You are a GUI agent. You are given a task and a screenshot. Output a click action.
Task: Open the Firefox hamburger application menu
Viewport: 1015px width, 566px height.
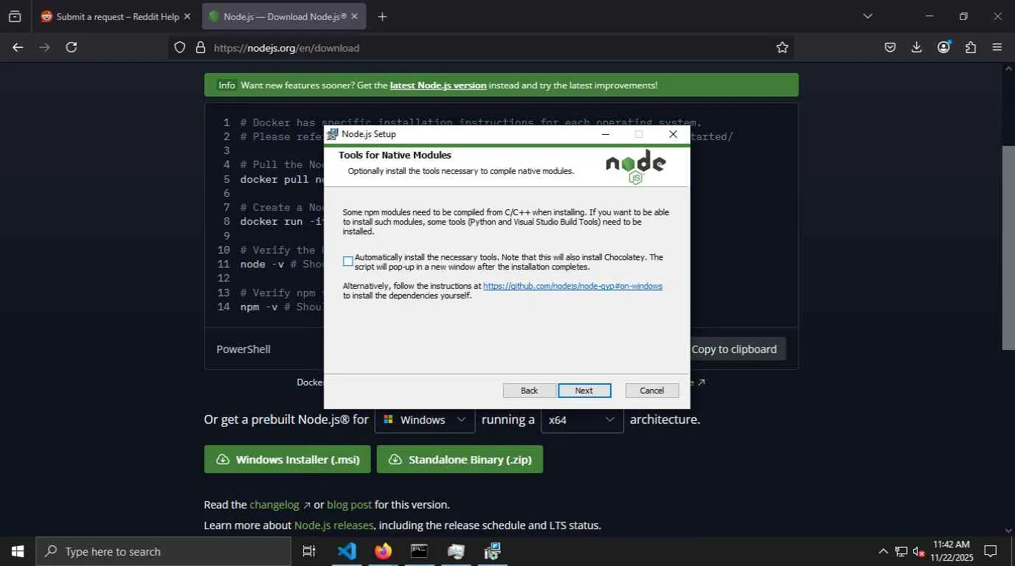(997, 47)
